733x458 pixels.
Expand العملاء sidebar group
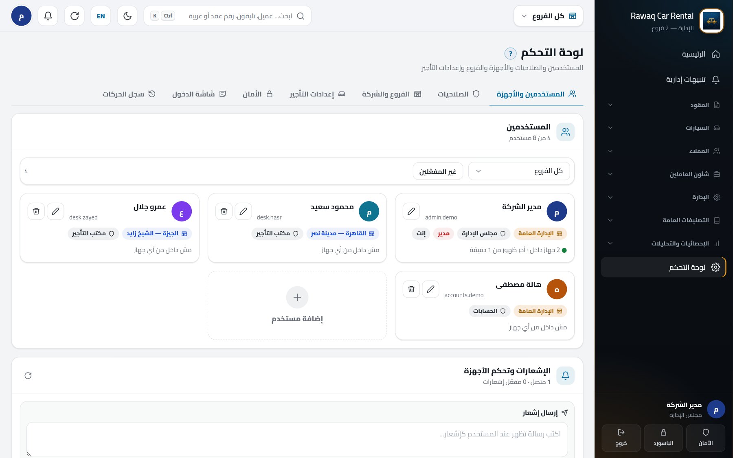(x=664, y=151)
